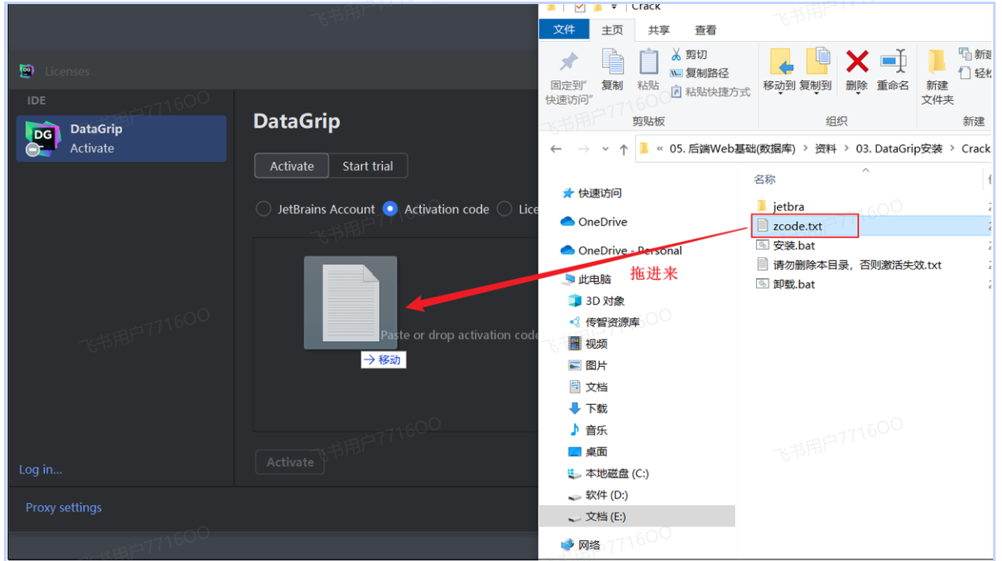Image resolution: width=1002 pixels, height=561 pixels.
Task: Open 本地磁盘 (C:) drive
Action: pyautogui.click(x=609, y=473)
